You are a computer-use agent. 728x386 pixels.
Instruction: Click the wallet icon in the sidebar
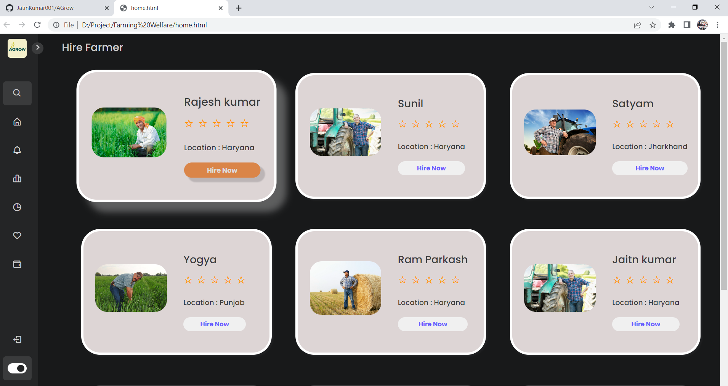click(x=17, y=264)
